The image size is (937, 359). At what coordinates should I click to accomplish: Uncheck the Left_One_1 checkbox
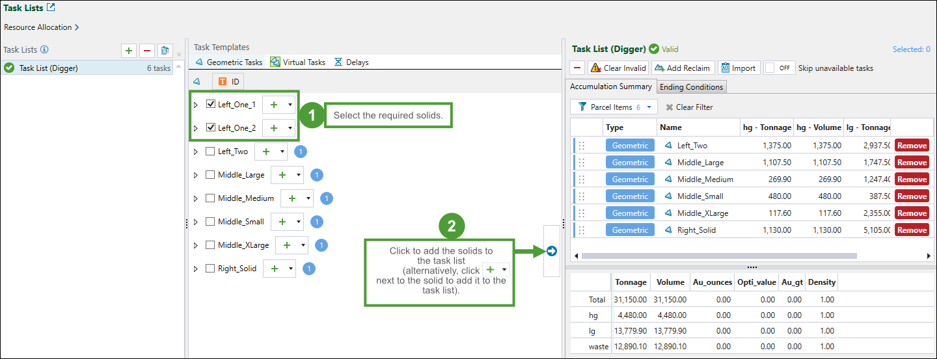pos(211,104)
